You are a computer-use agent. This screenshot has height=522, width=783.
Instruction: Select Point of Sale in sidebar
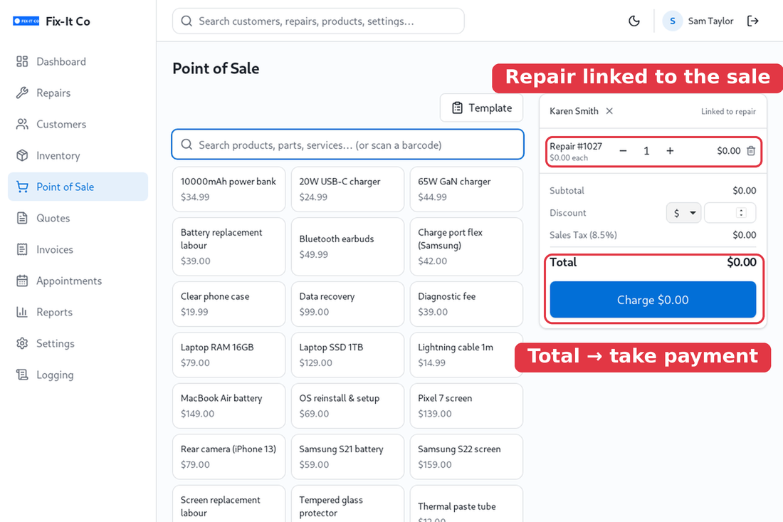[x=78, y=187]
